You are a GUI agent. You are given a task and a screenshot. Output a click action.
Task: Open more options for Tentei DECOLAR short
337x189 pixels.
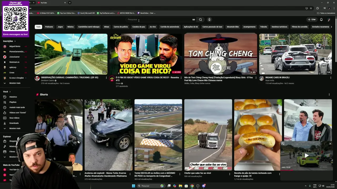[180, 174]
